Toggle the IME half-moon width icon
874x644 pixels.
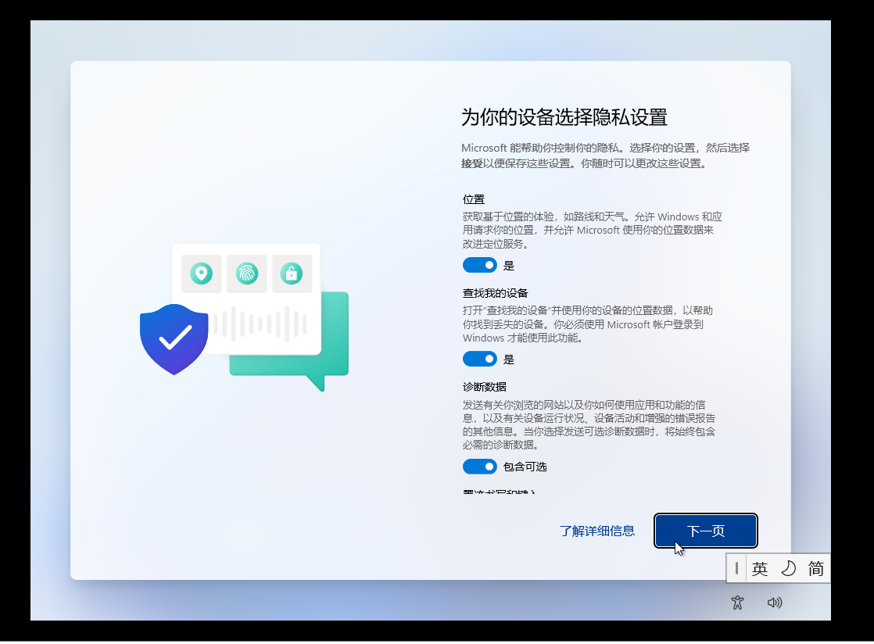pos(788,568)
